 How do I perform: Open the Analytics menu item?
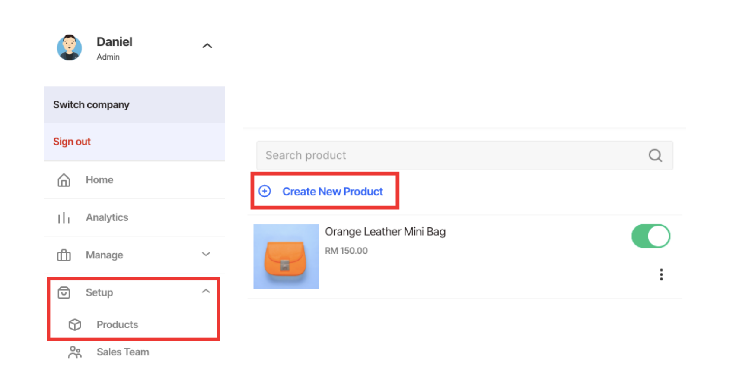(107, 217)
